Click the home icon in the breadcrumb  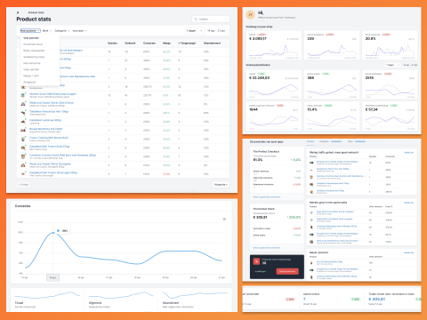point(18,12)
